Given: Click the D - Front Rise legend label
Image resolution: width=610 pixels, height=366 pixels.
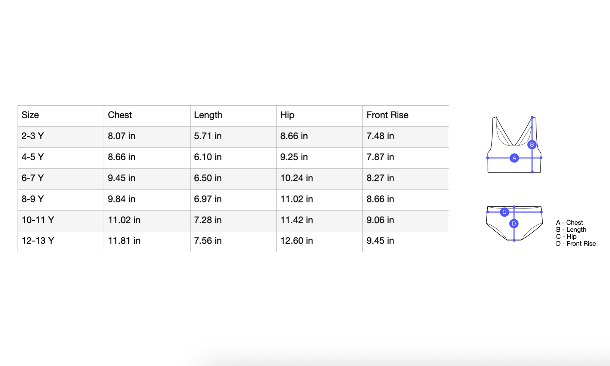Looking at the screenshot, I should click(x=576, y=244).
